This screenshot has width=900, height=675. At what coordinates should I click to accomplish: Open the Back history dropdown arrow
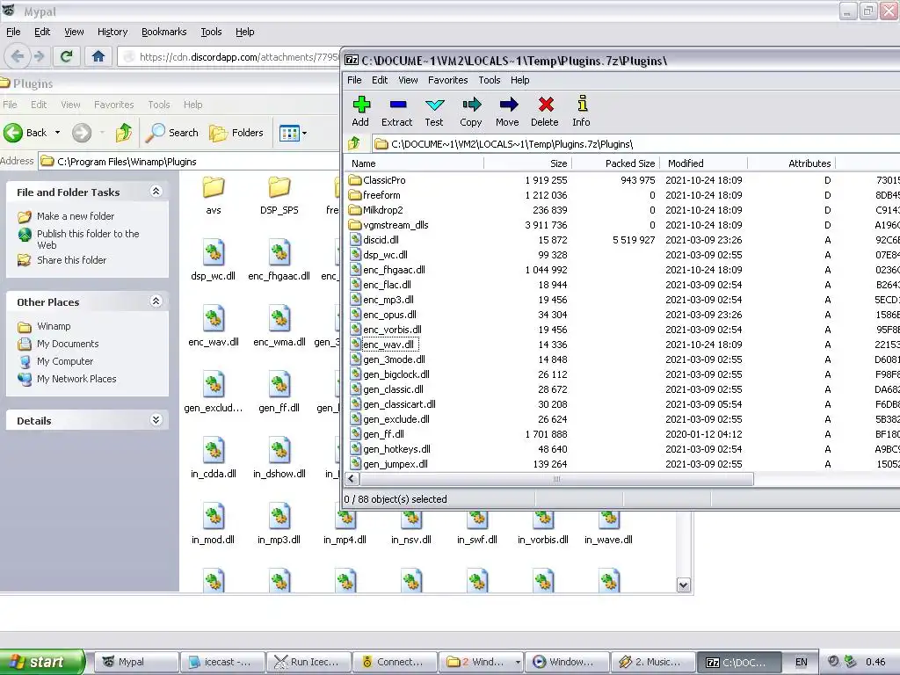57,133
